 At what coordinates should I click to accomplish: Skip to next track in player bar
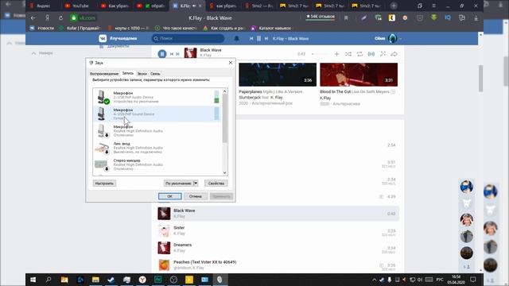[x=178, y=54]
